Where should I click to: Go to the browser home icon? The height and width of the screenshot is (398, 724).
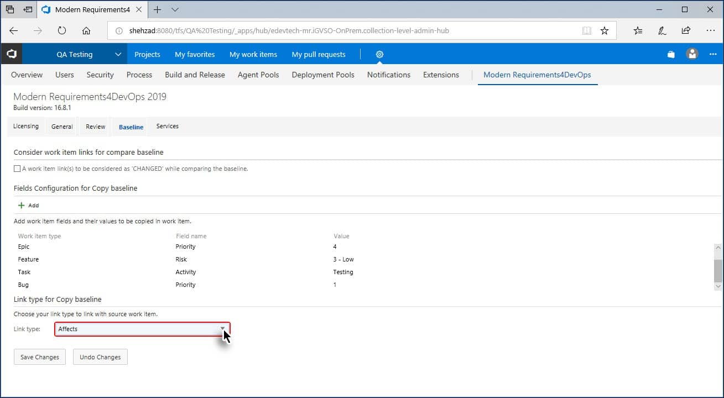point(86,30)
